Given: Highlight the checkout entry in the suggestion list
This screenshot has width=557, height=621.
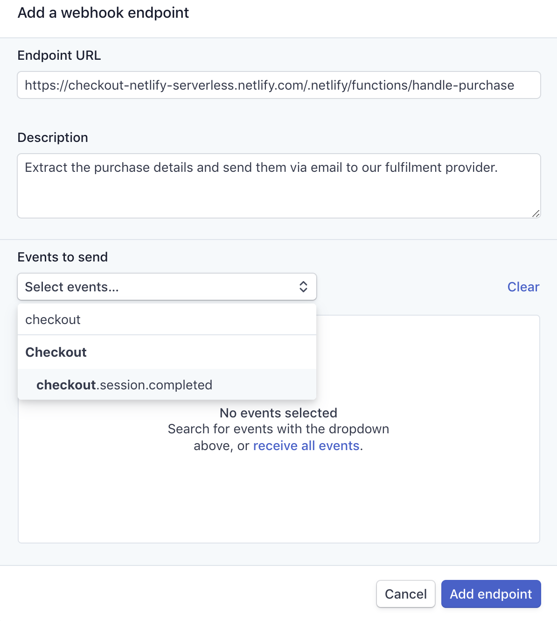Looking at the screenshot, I should point(53,319).
